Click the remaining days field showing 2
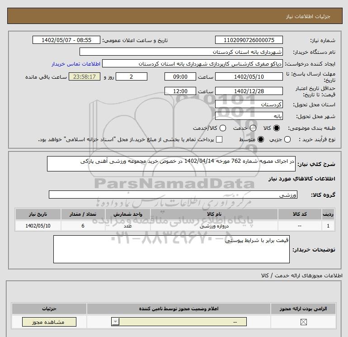 point(132,76)
